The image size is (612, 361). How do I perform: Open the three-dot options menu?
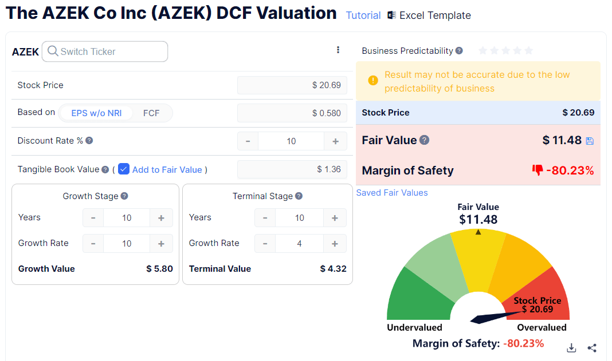338,50
